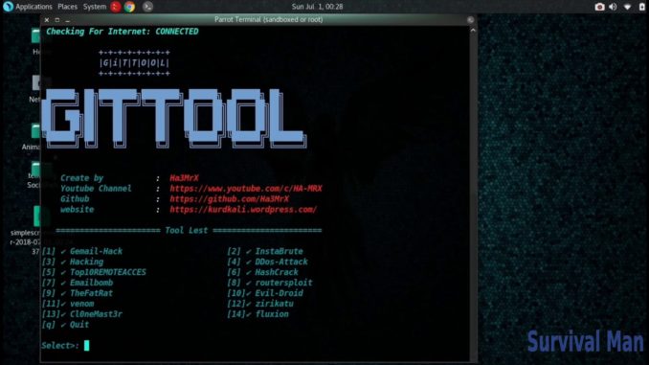Open the network wifi tray icon
The width and height of the screenshot is (649, 365).
coord(628,7)
